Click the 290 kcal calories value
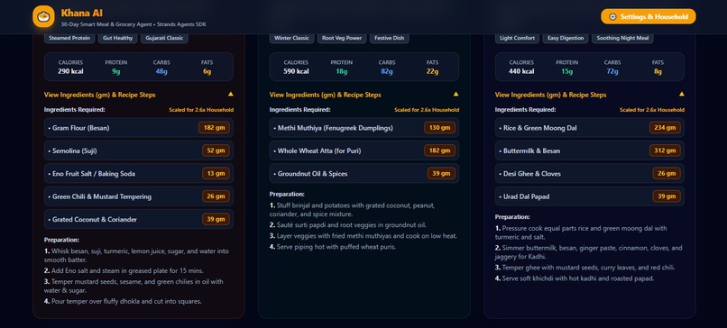 click(x=70, y=71)
